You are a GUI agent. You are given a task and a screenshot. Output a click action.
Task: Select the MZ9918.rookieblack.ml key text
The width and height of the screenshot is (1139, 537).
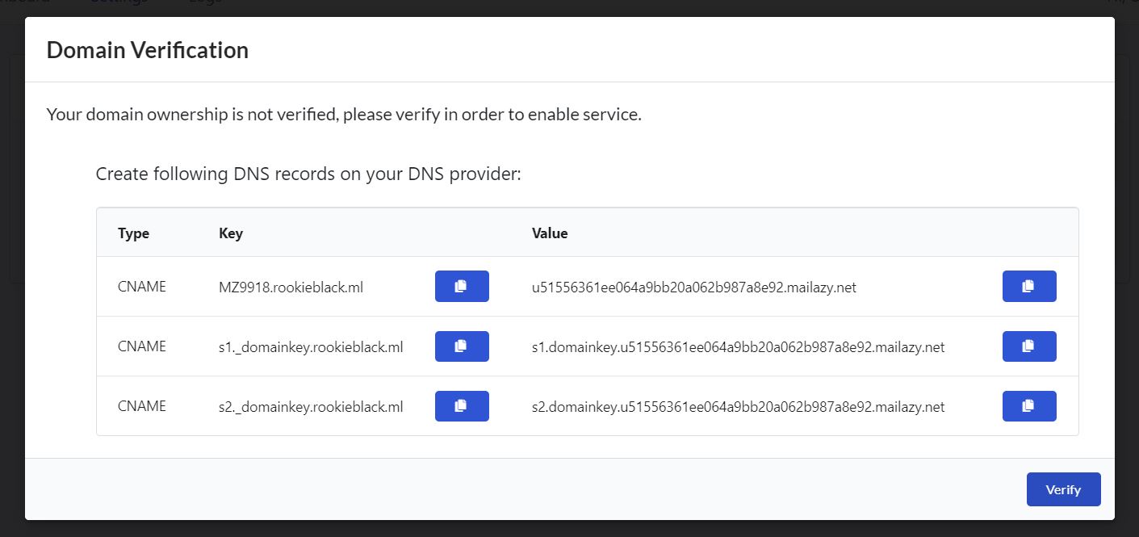(x=291, y=287)
